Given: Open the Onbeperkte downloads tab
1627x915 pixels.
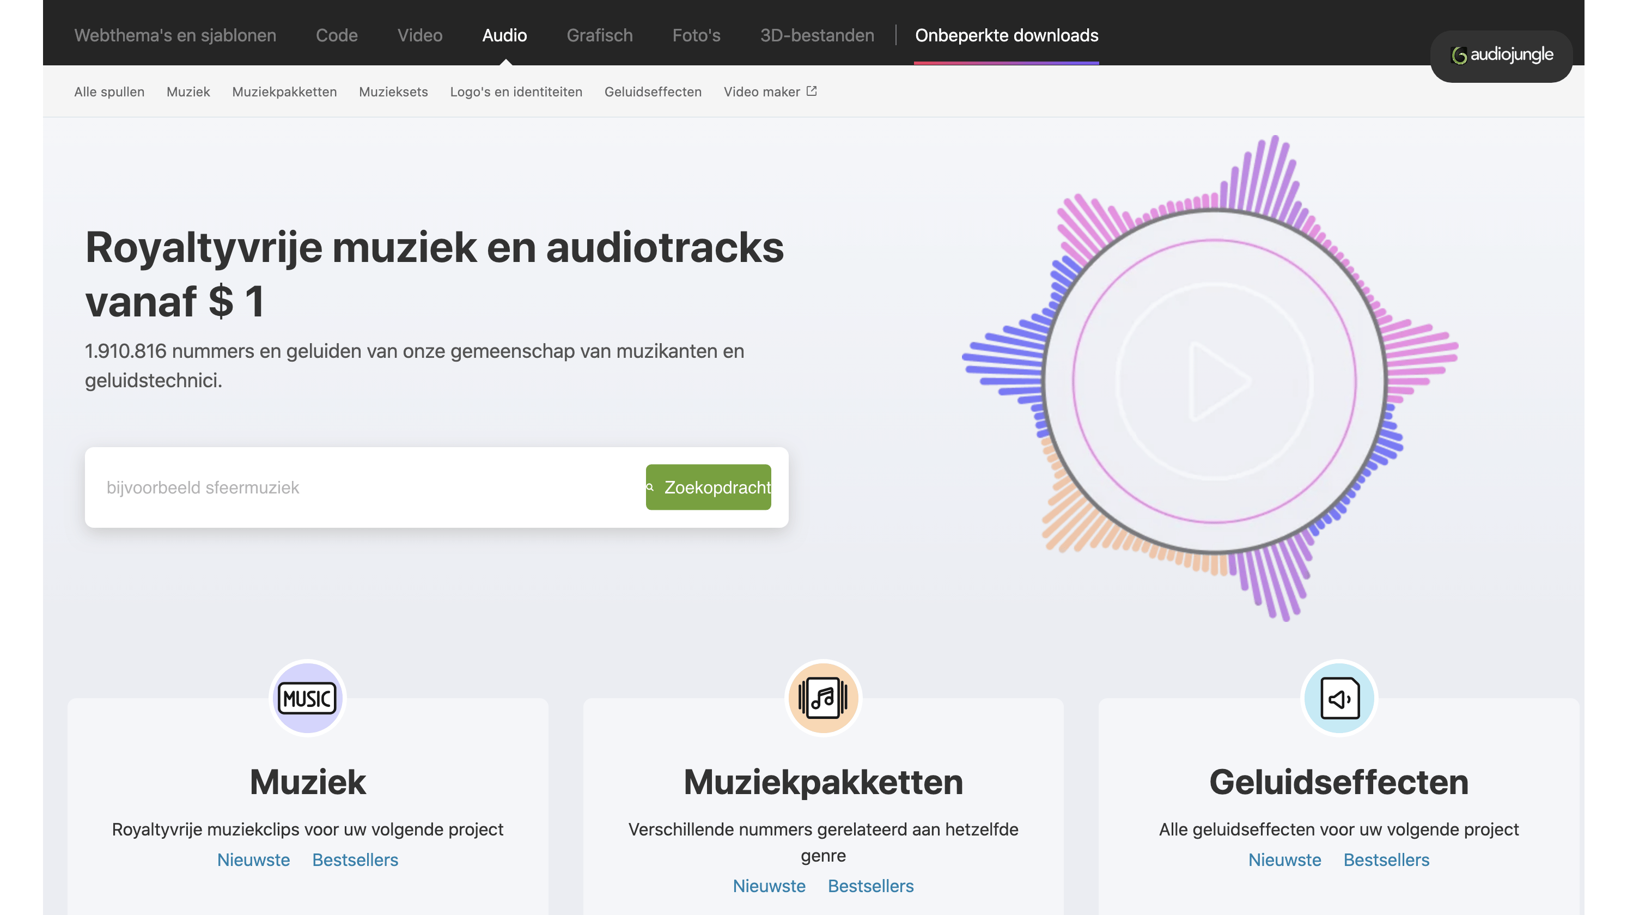Looking at the screenshot, I should point(1006,35).
